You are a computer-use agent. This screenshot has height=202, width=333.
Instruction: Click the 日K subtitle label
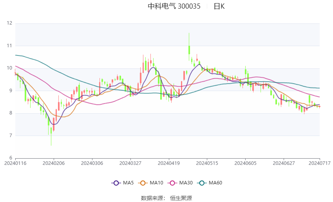(219, 6)
